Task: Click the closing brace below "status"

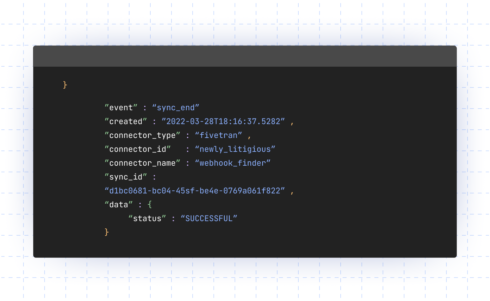Action: [107, 232]
